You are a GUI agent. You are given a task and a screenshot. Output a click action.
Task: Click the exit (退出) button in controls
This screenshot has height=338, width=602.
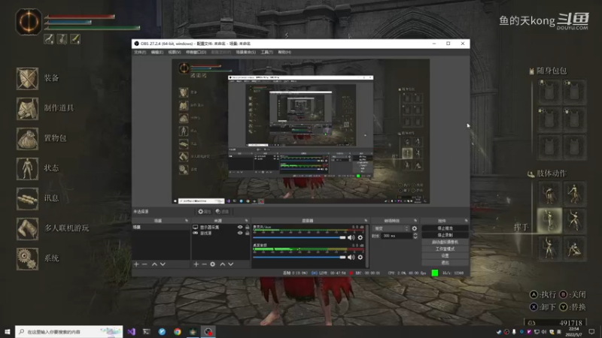445,262
